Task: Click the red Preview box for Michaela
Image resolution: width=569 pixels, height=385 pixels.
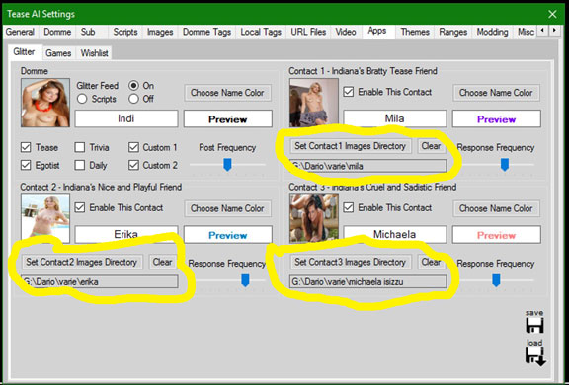Action: pyautogui.click(x=497, y=235)
